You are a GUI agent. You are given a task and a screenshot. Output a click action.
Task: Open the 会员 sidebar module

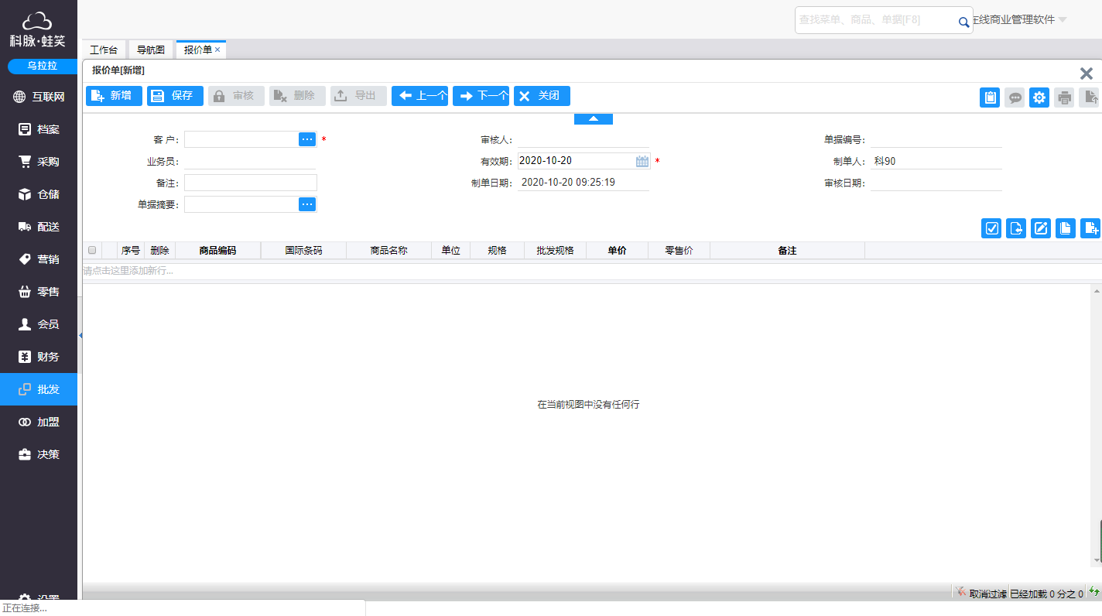[39, 324]
